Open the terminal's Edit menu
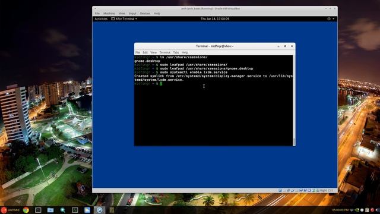 tap(145, 52)
